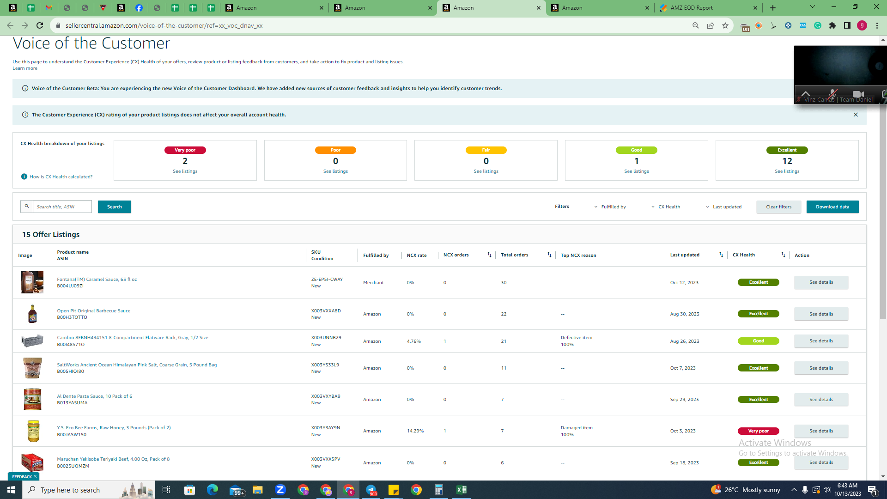Image resolution: width=887 pixels, height=499 pixels.
Task: Expand the CX Health filter dropdown
Action: tap(666, 207)
